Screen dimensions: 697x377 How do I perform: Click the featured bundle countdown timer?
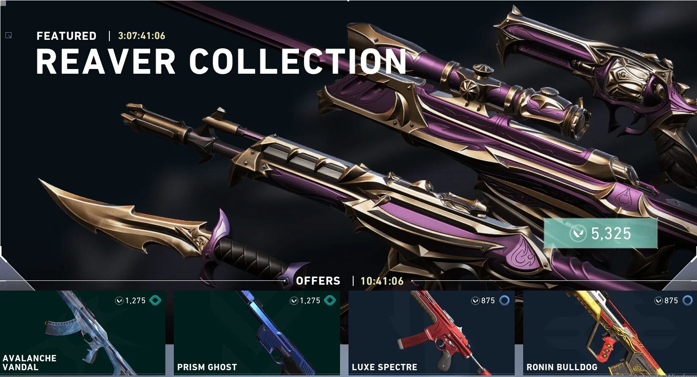click(x=142, y=36)
